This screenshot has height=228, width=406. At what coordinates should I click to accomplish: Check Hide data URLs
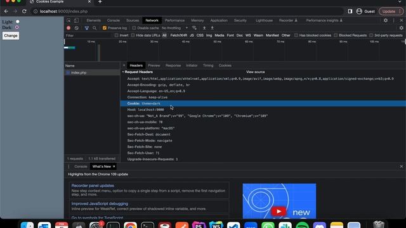(133, 35)
